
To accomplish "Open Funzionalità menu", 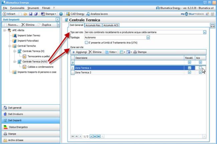I will click(17, 8).
